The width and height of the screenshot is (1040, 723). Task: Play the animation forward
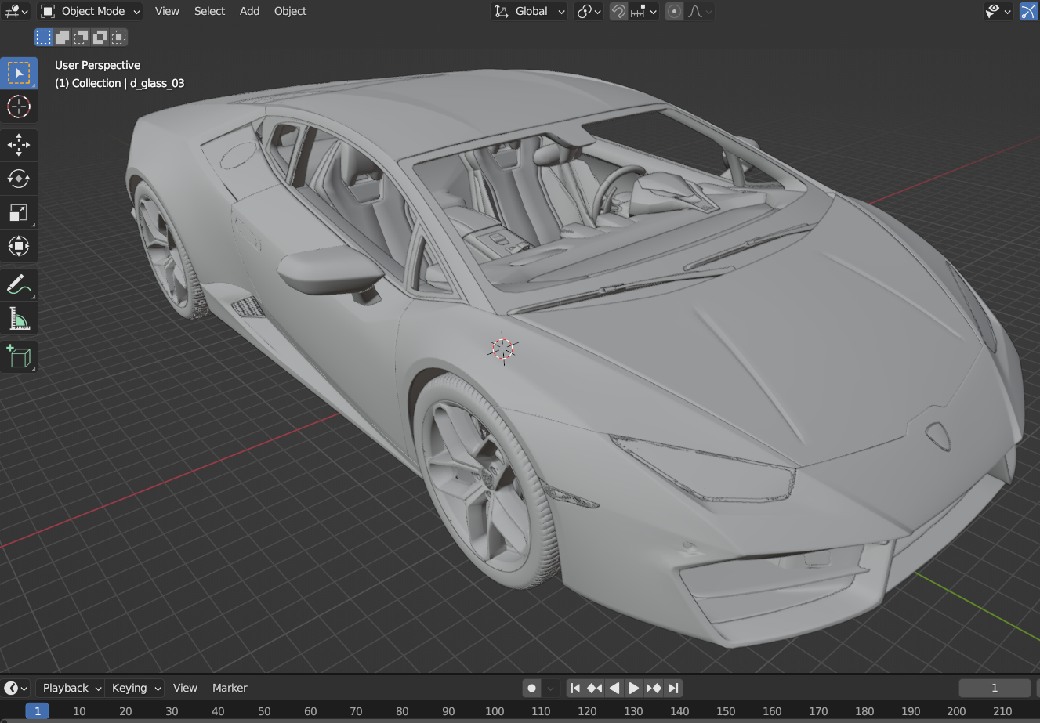[634, 688]
